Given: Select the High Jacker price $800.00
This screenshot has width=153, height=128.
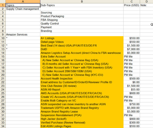Looking at the screenshot, I should click(131, 119).
